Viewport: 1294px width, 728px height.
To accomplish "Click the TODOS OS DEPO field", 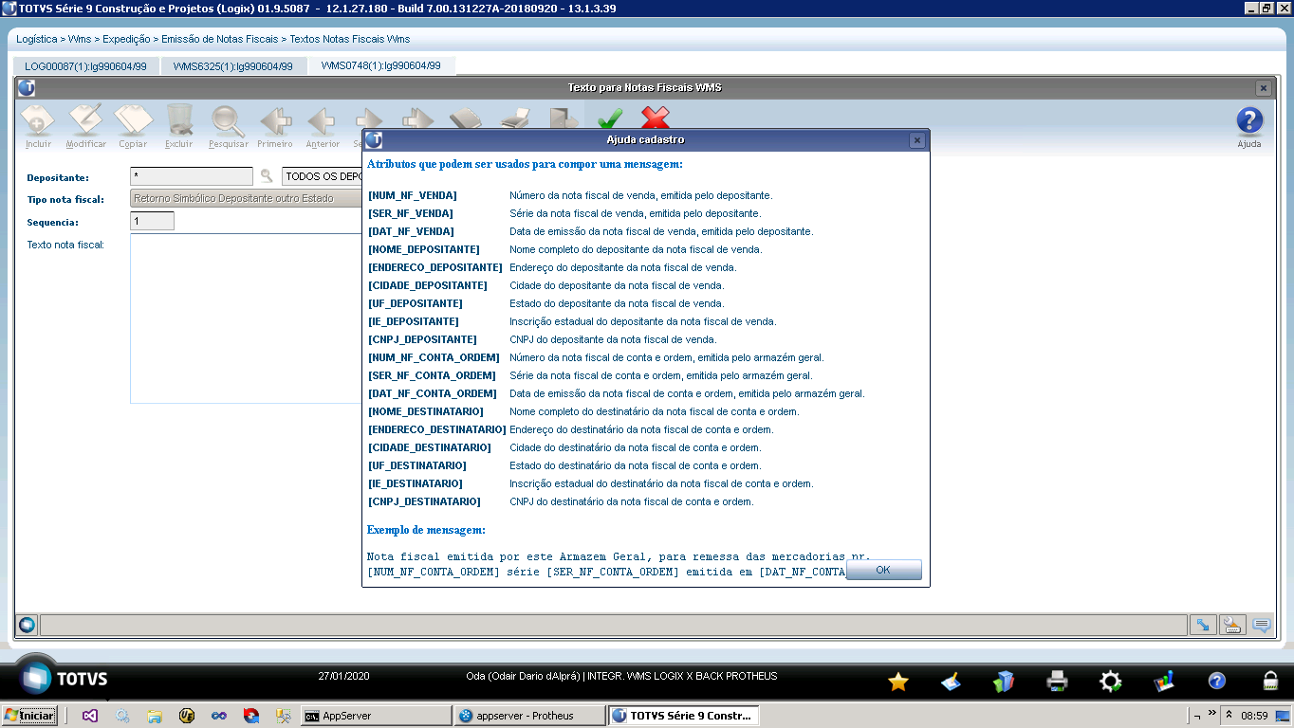I will tap(323, 176).
